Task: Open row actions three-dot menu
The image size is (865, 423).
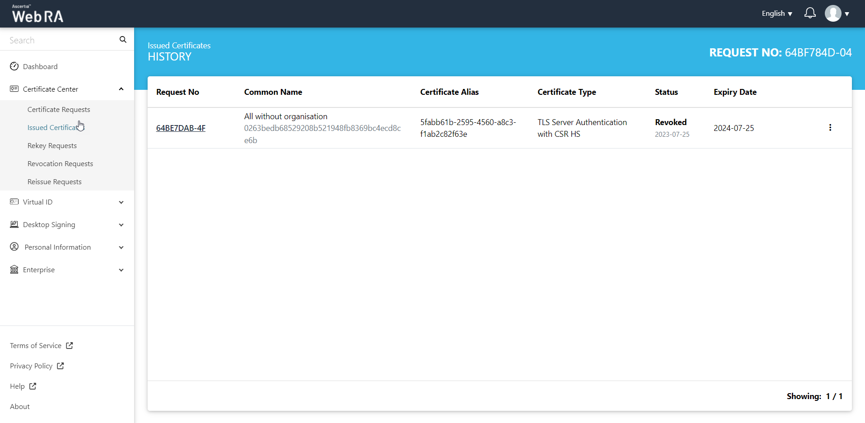Action: point(830,128)
